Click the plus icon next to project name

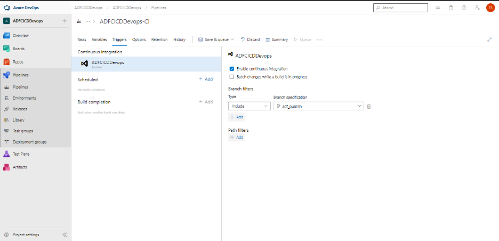[65, 21]
